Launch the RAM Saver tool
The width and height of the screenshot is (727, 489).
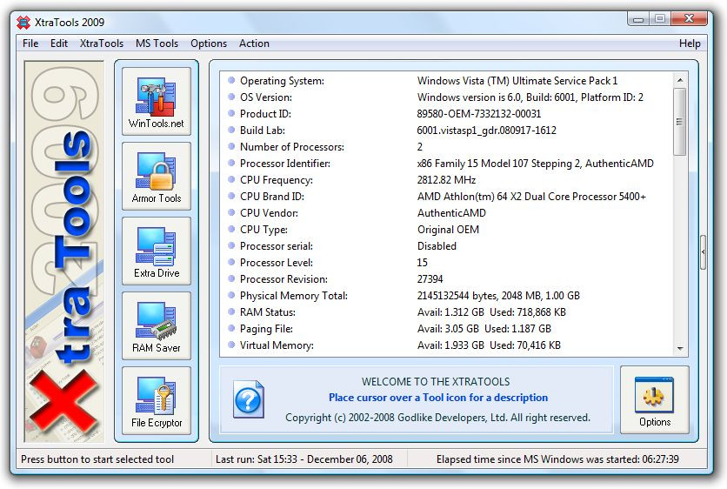pos(157,325)
